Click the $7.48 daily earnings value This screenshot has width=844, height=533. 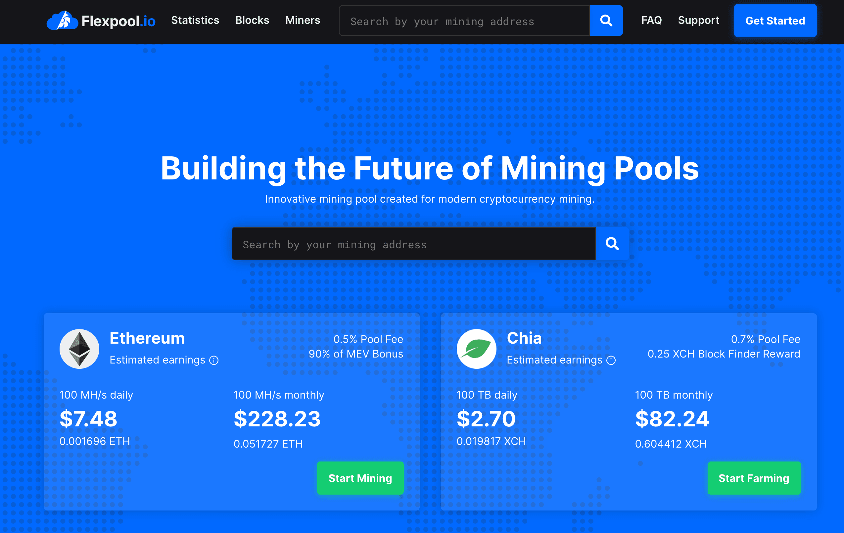coord(88,419)
